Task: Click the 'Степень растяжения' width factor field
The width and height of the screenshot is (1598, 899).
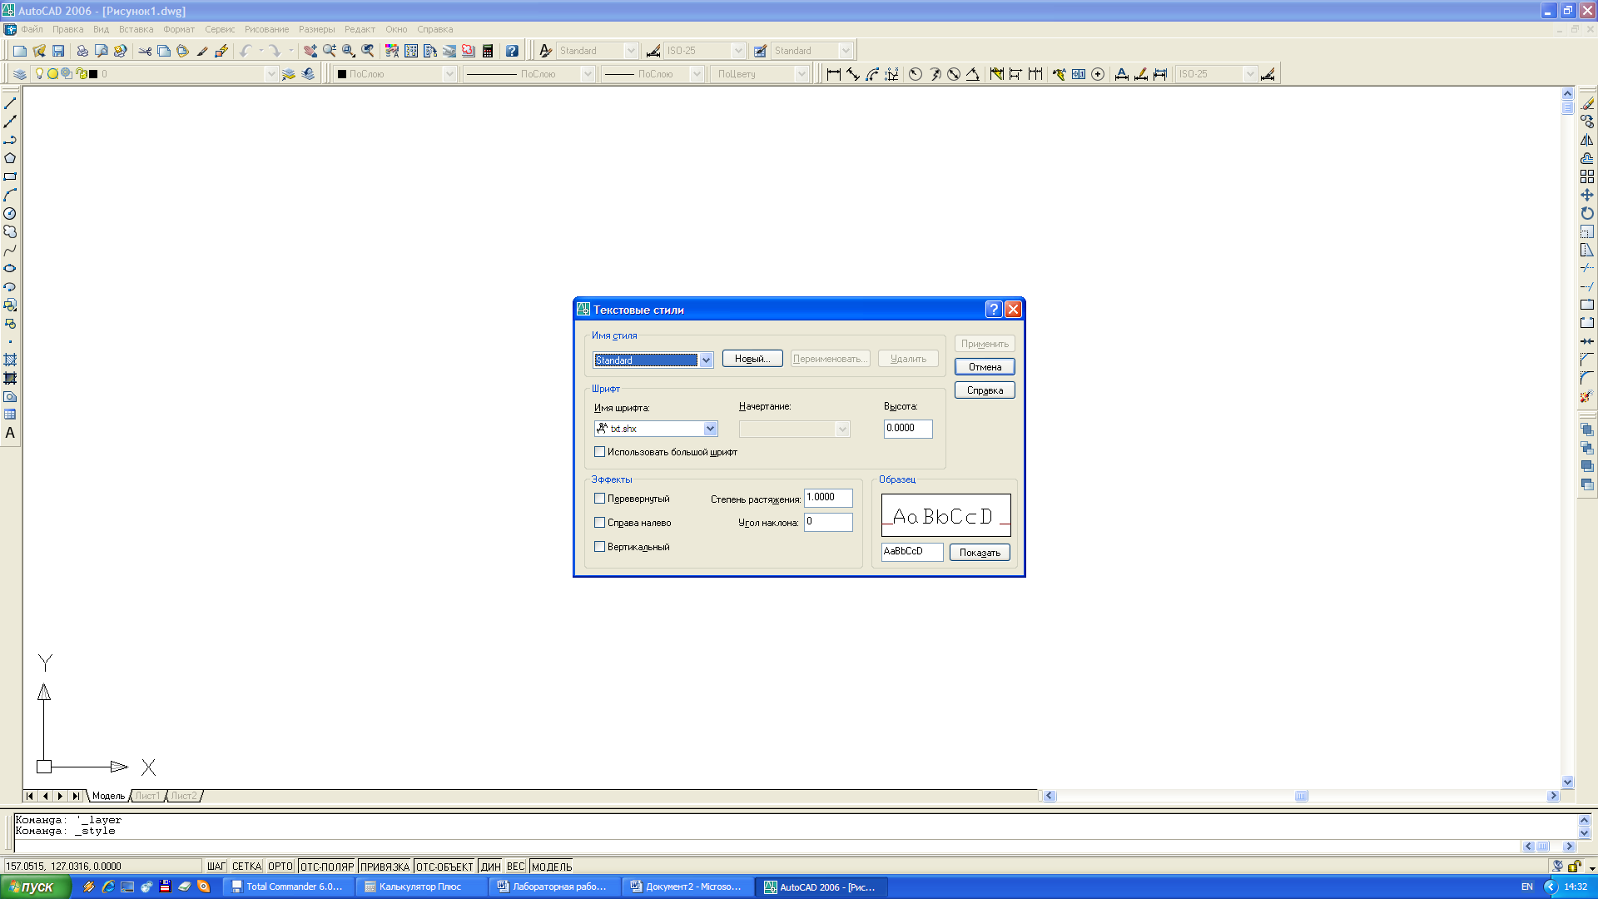Action: (828, 498)
